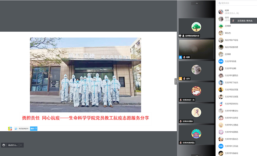Click the suited man avatar of 生技192 member
Image resolution: width=257 pixels, height=156 pixels.
(x=221, y=97)
